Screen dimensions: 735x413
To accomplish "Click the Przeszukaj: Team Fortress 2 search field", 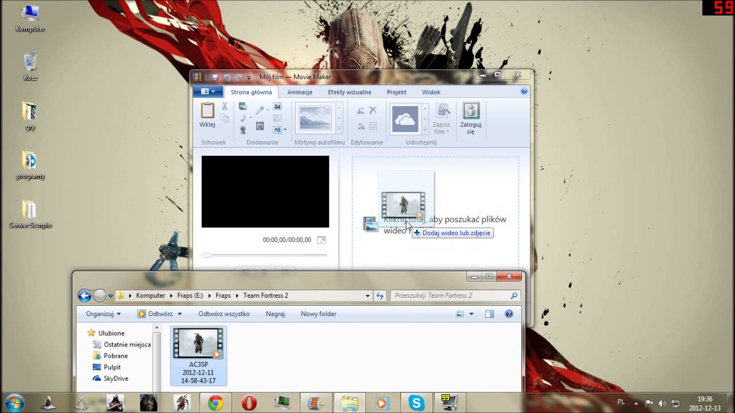I will pyautogui.click(x=455, y=295).
